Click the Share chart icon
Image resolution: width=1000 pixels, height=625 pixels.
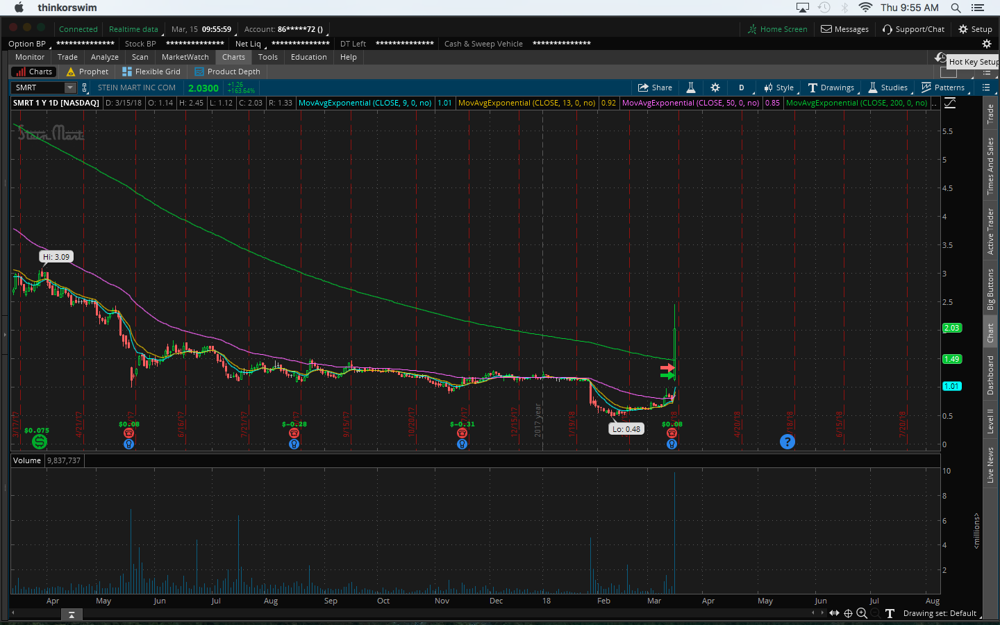[654, 87]
